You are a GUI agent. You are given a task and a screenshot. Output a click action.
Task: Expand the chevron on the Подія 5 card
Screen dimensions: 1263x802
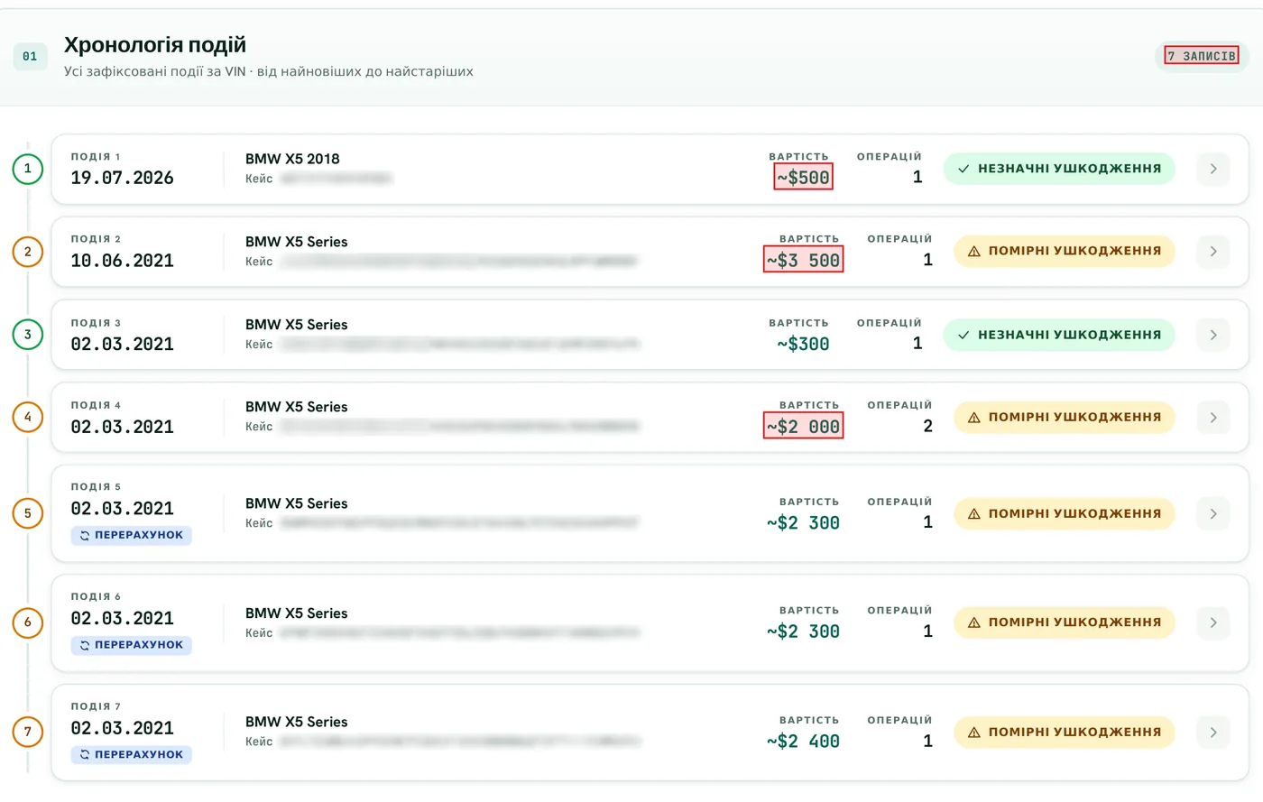click(x=1213, y=513)
